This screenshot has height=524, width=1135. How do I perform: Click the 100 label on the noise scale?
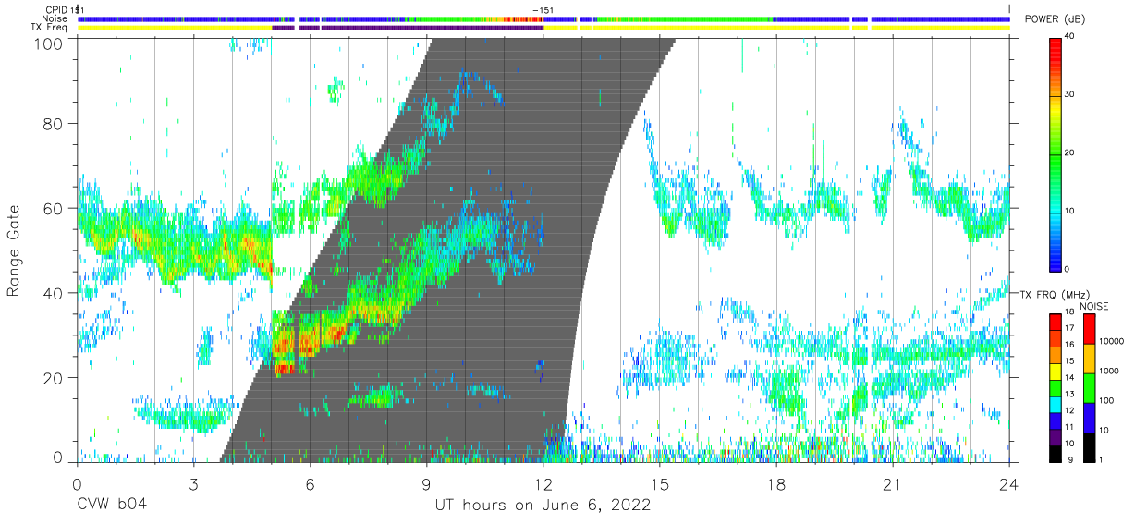[1106, 400]
